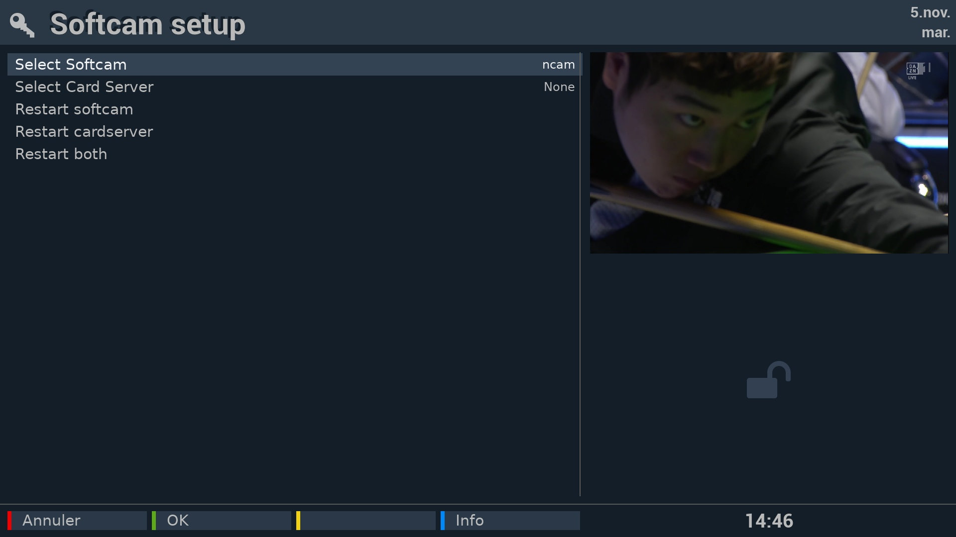Click the key icon beside Softcam setup
Screen dimensions: 956x537
22,25
